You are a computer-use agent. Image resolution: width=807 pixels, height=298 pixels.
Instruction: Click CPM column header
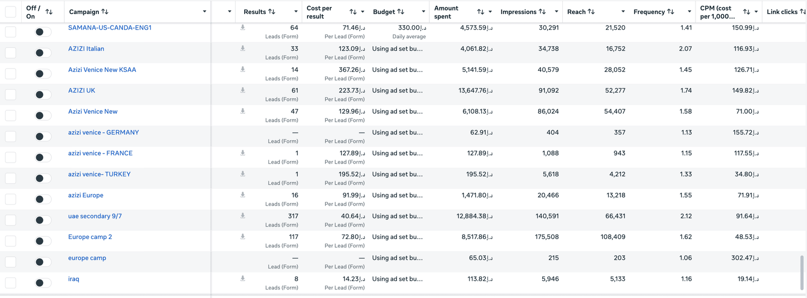[x=717, y=12]
